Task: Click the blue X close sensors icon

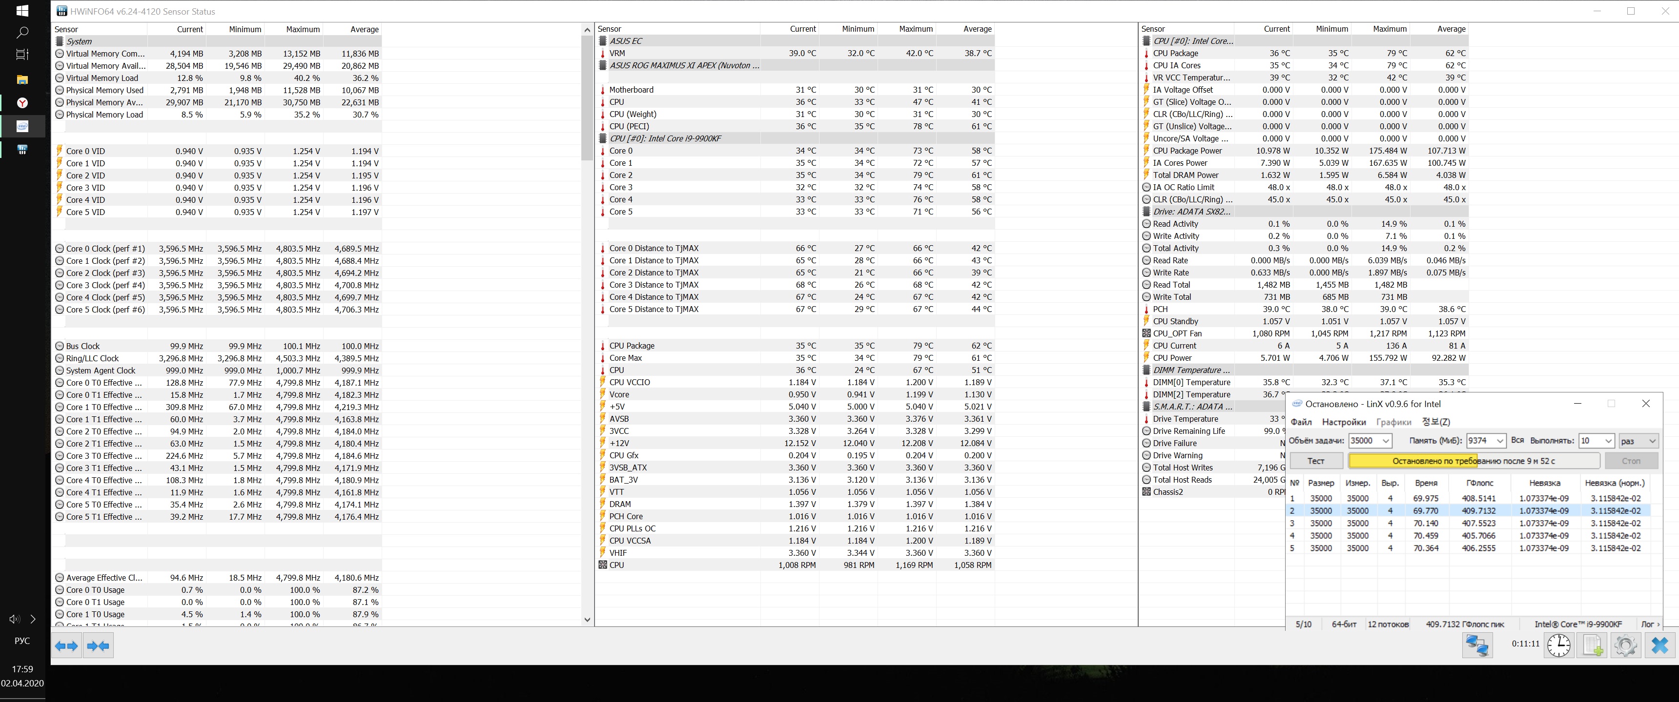Action: [x=1659, y=645]
